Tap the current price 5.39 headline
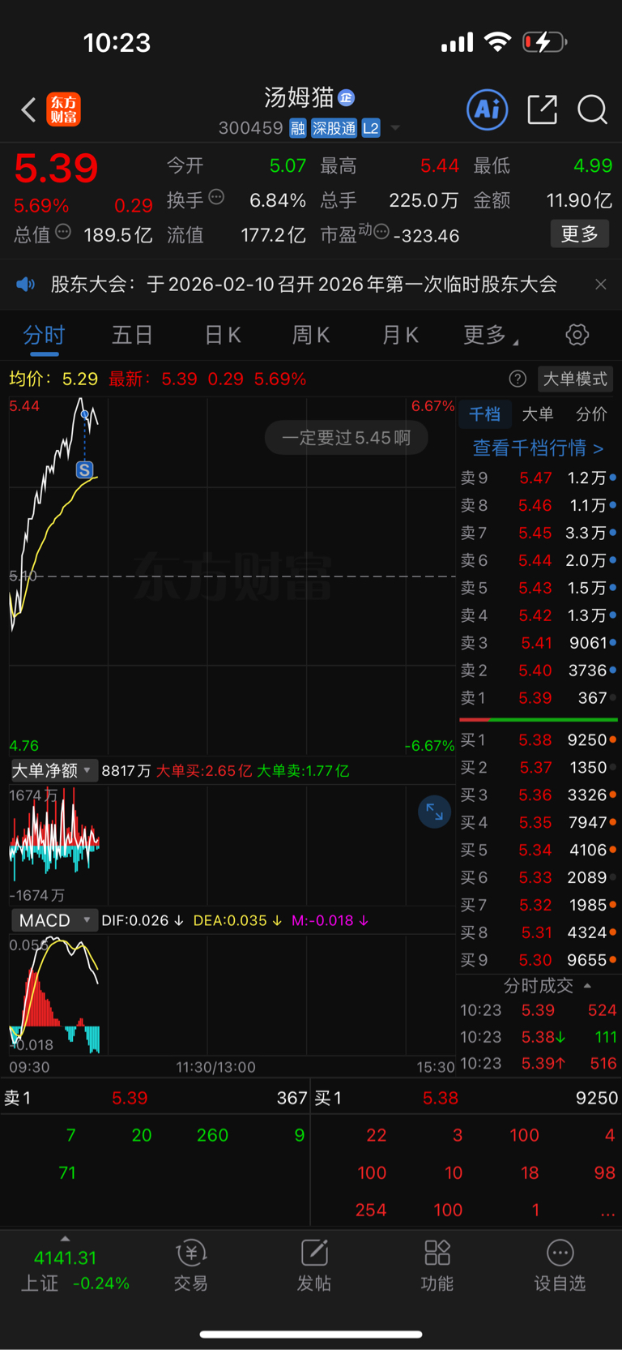Viewport: 622px width, 1350px height. 57,169
